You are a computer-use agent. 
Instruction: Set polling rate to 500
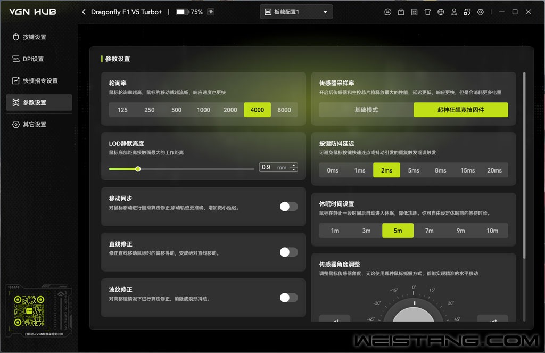176,110
